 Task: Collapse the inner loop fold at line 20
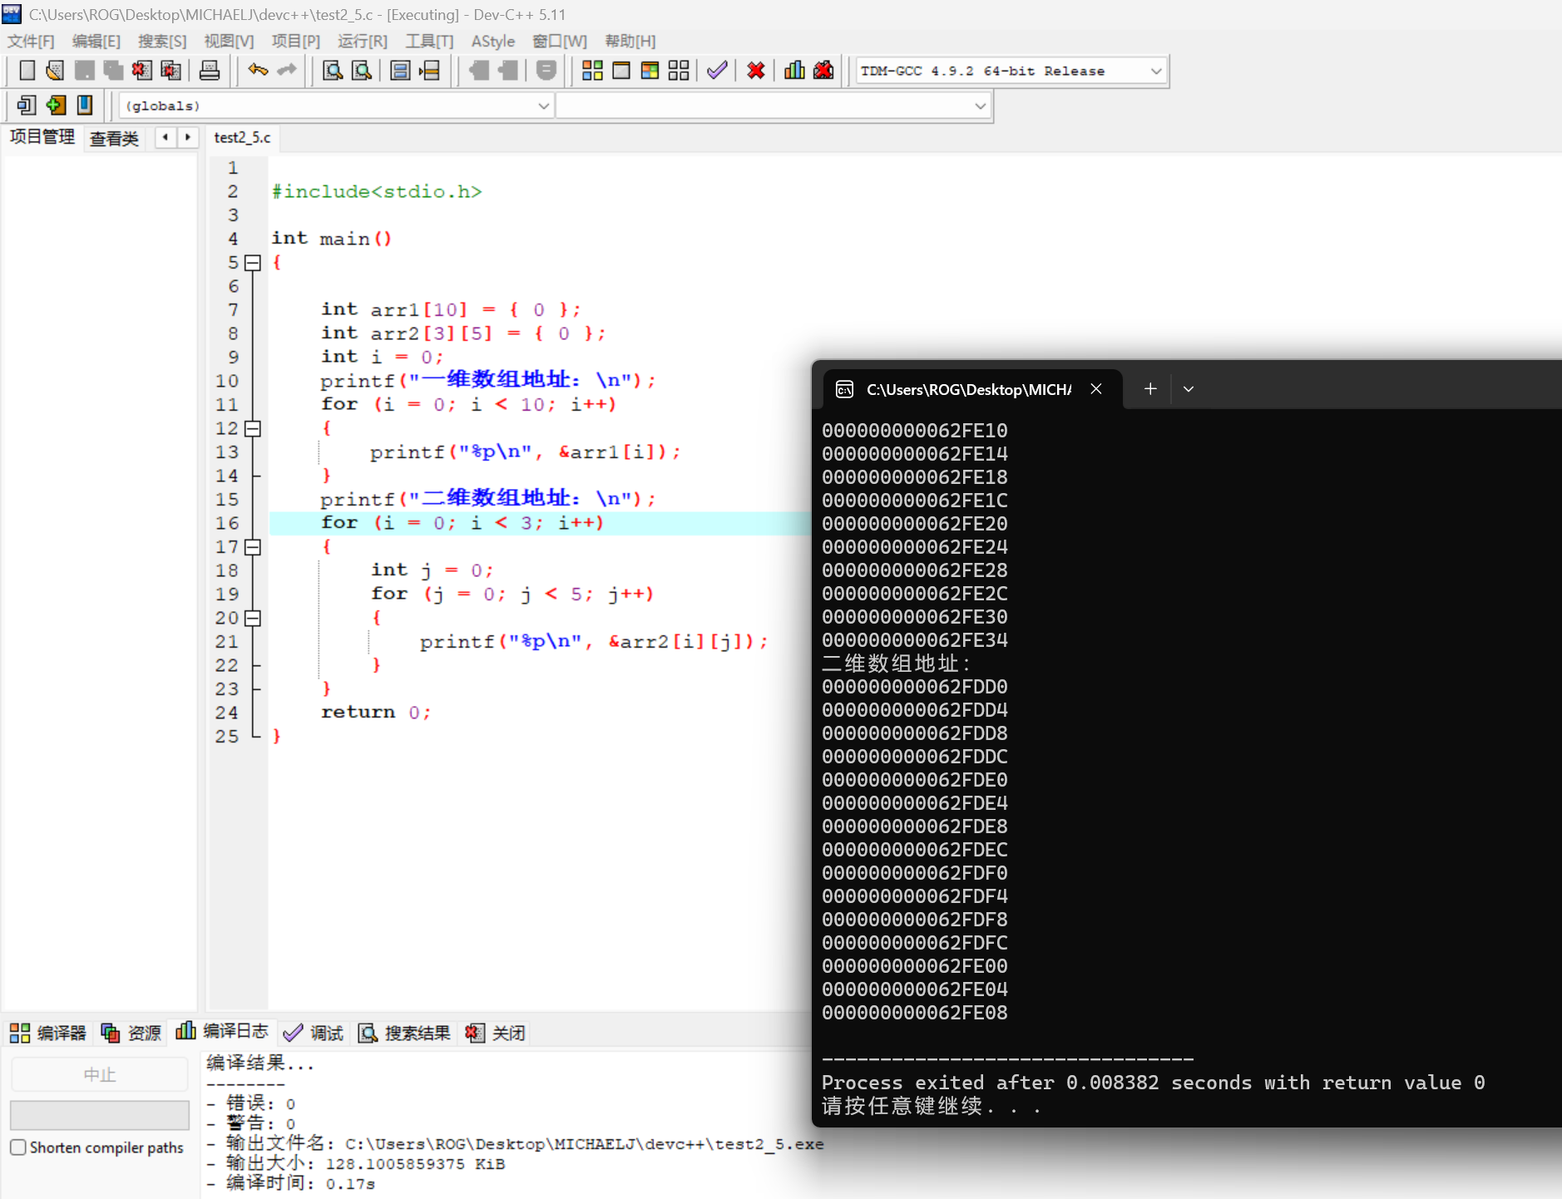point(253,619)
